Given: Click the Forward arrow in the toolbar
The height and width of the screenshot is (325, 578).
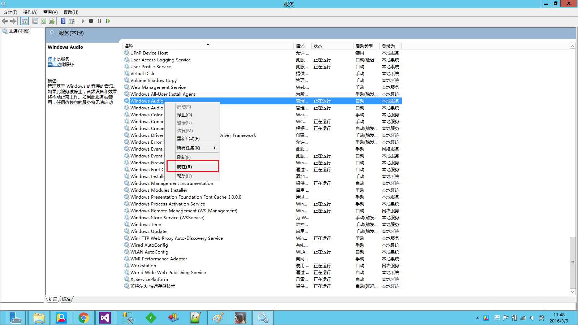Looking at the screenshot, I should [x=13, y=21].
